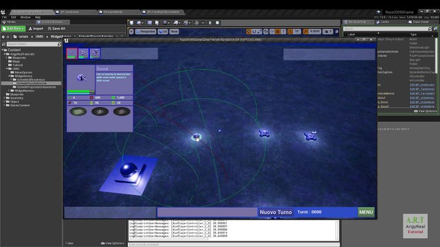This screenshot has width=440, height=247.
Task: Select the third unit thumbnail in game HUD
Action: 95,54
